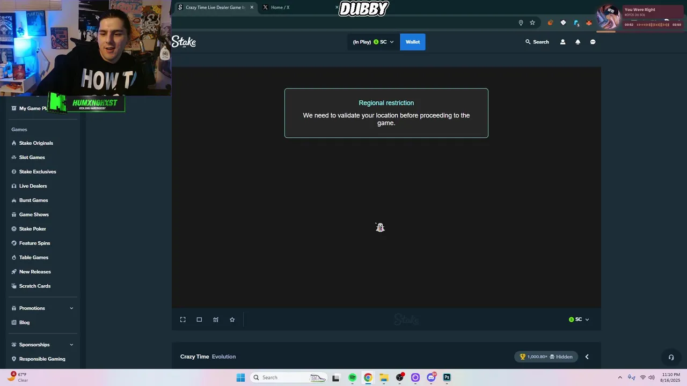Click the MetaMask fox extension icon
Viewport: 687px width, 386px height.
point(589,23)
